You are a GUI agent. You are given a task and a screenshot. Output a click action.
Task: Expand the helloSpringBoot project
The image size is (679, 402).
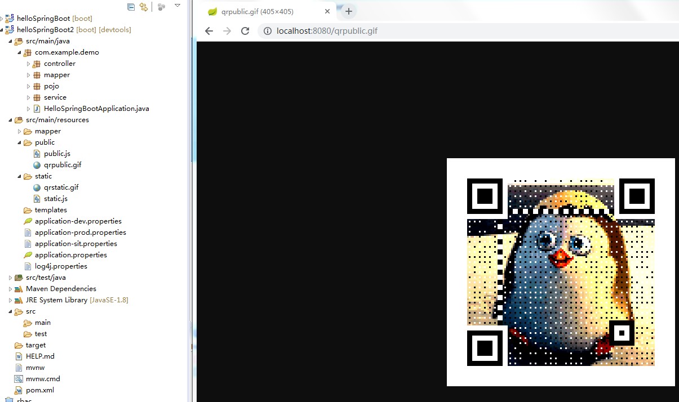coord(2,19)
